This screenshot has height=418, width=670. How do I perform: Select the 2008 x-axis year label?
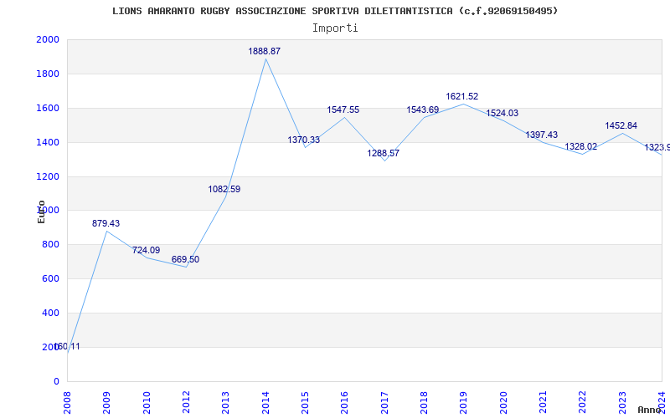click(x=67, y=403)
